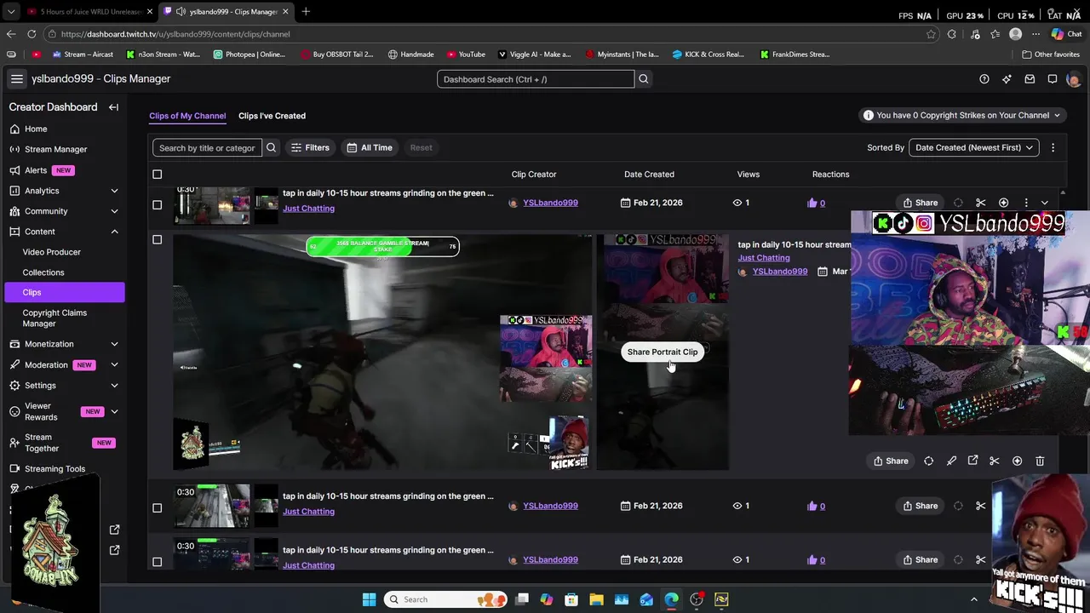Expand the Community sidebar section
The width and height of the screenshot is (1090, 613).
coord(114,211)
